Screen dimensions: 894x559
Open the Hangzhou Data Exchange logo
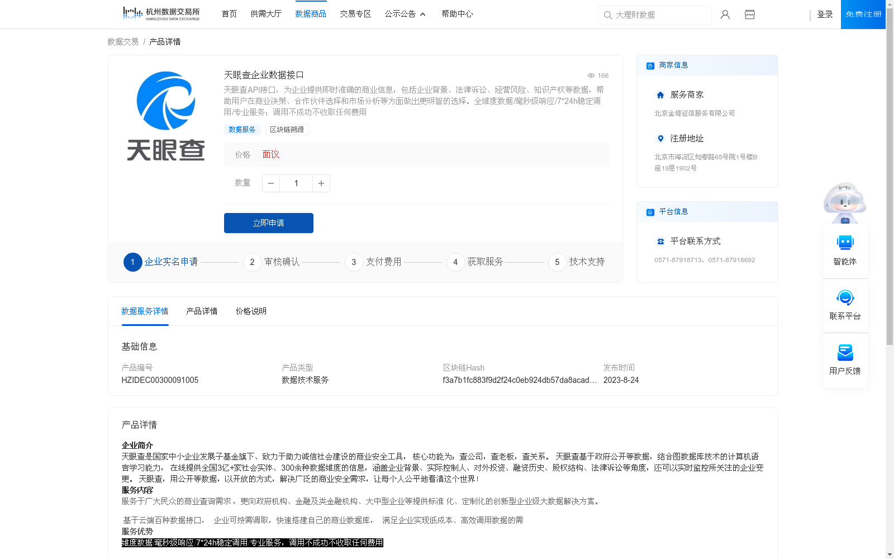161,14
